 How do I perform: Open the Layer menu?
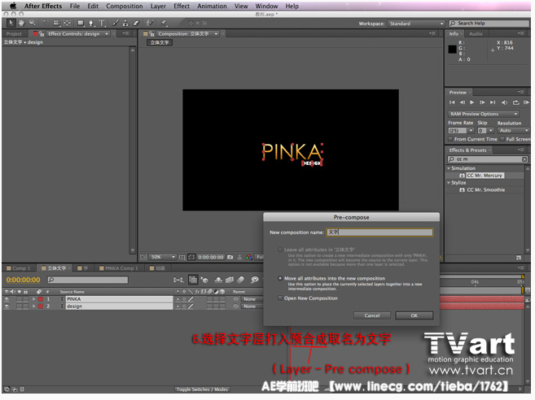[x=158, y=7]
